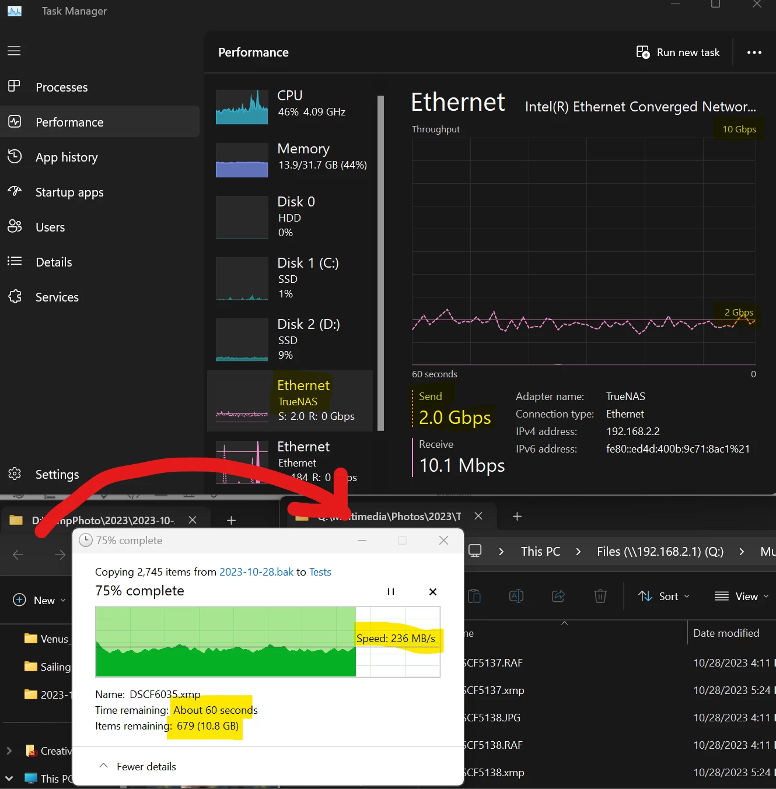Pause the file copy operation
776x789 pixels.
pyautogui.click(x=391, y=592)
